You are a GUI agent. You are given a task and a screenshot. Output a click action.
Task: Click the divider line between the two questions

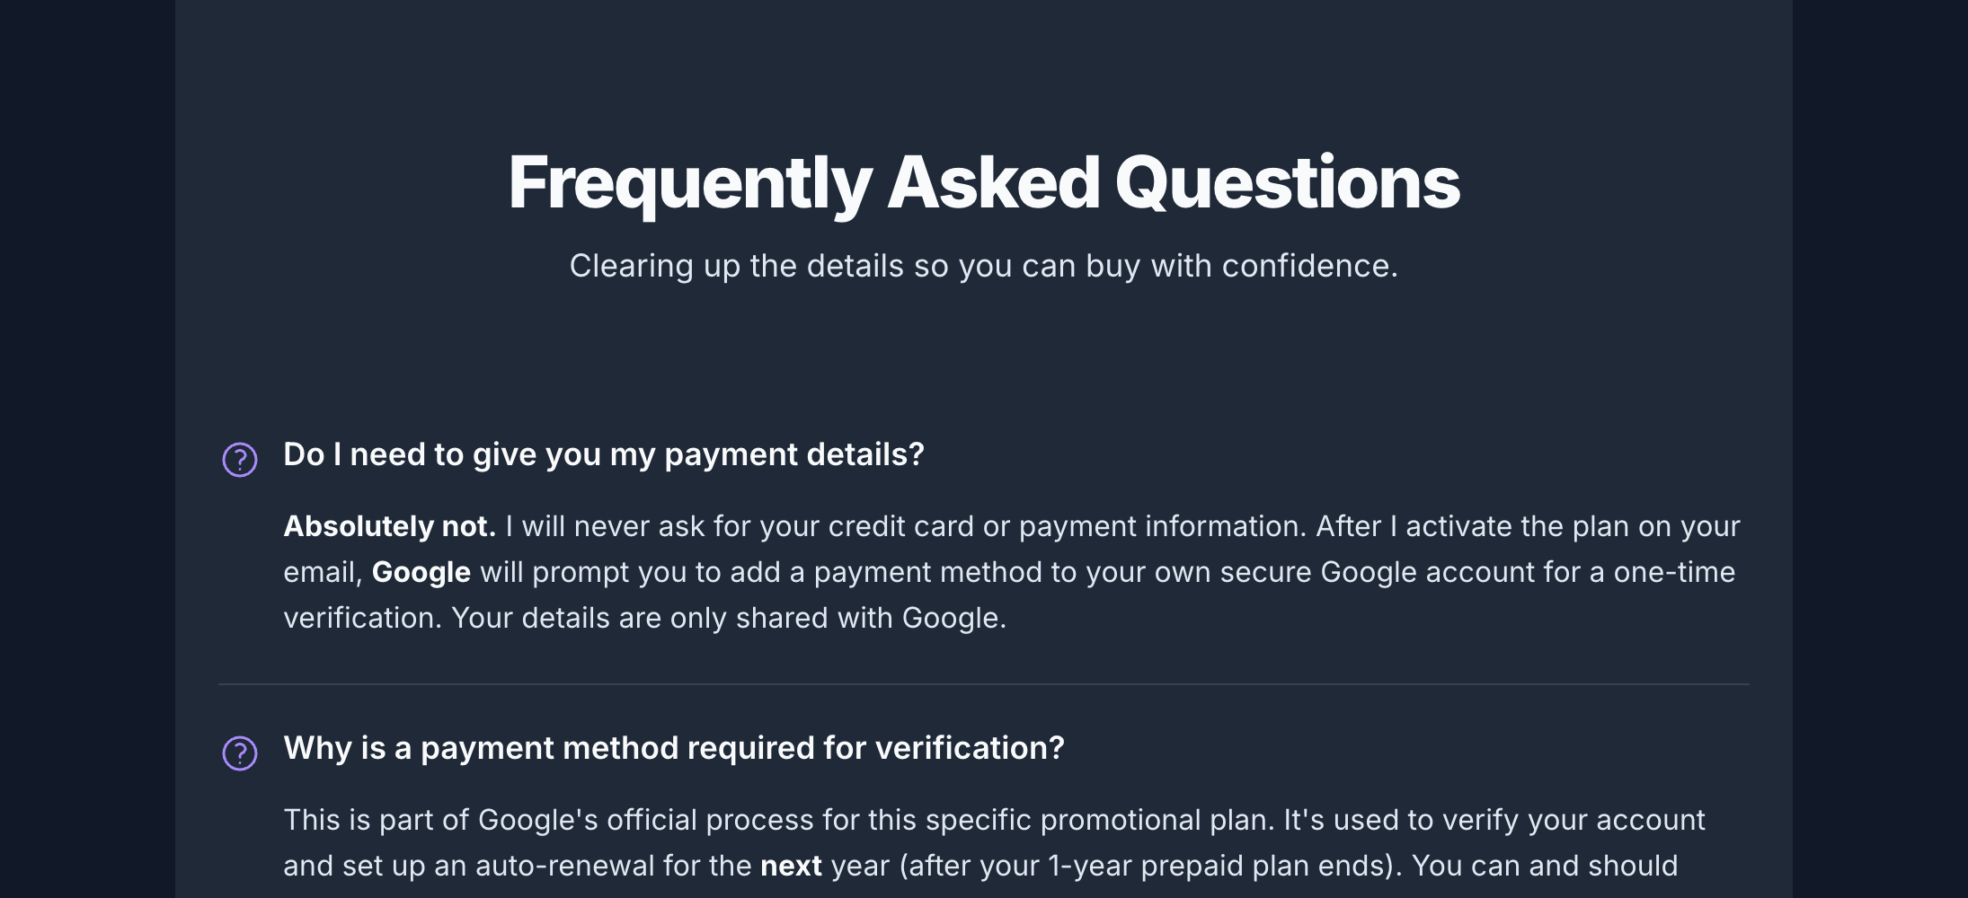coord(984,684)
